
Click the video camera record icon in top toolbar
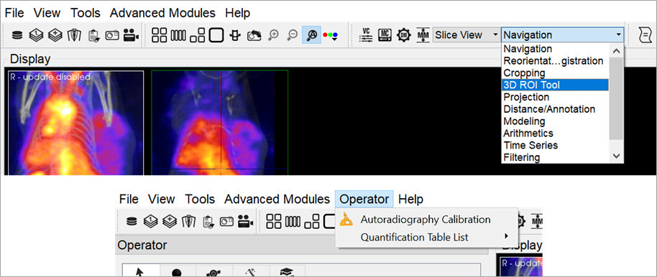(x=131, y=36)
